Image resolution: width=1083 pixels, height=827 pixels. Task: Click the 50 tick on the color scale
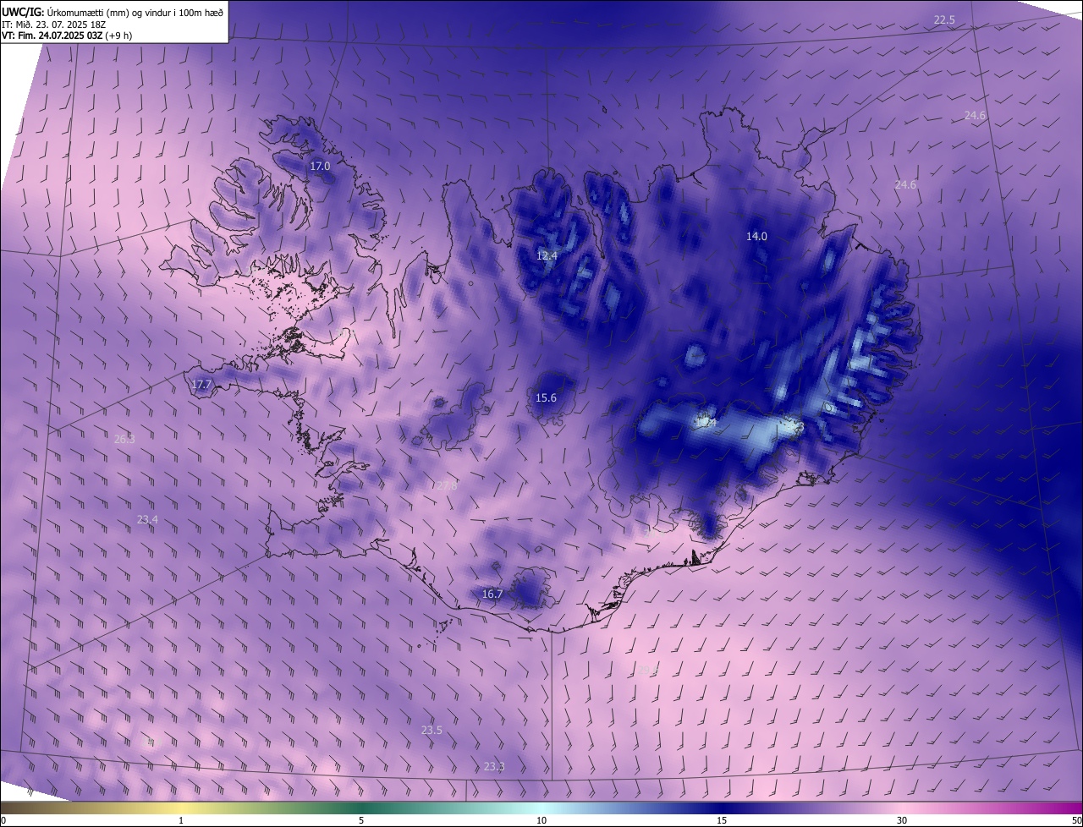(1076, 820)
